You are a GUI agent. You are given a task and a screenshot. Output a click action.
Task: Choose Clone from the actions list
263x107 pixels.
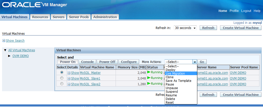click(181, 77)
